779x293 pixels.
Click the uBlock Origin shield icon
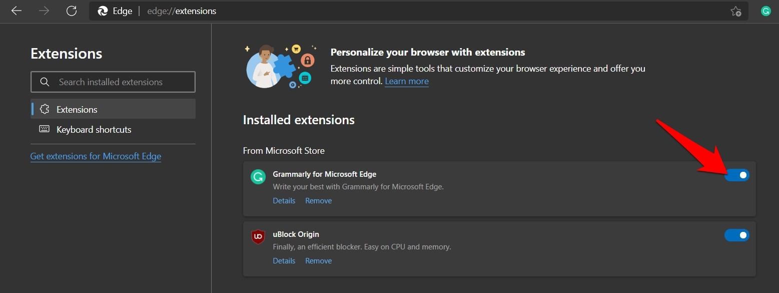click(x=258, y=237)
